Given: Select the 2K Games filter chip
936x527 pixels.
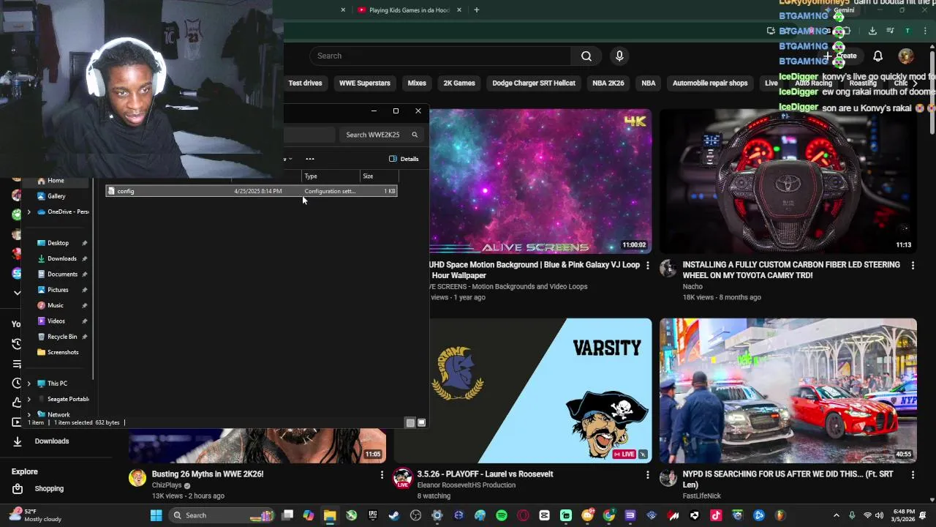Looking at the screenshot, I should click(x=459, y=83).
